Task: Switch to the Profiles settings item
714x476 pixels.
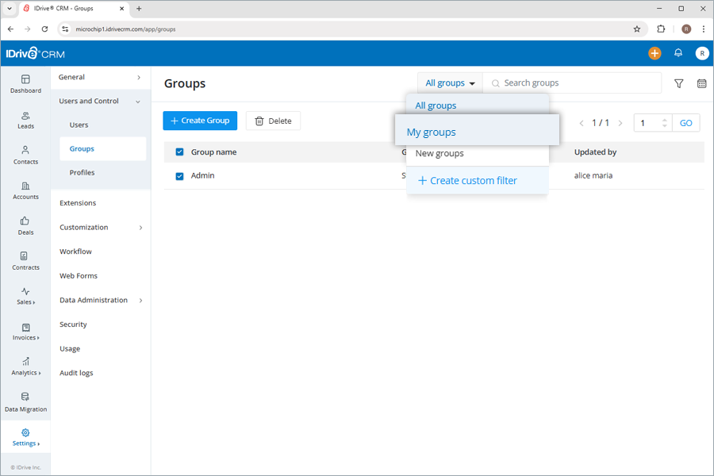Action: [83, 172]
